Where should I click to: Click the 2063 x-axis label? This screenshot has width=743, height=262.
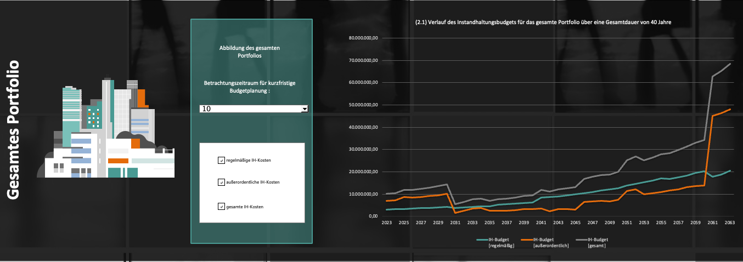tap(730, 223)
